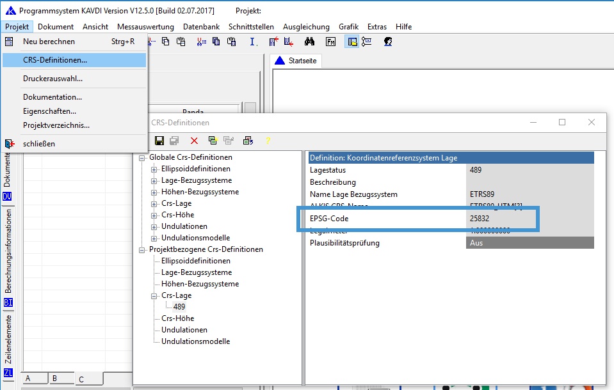Screen dimensions: 614x390
Task: Open the Grafik menu
Action: click(348, 27)
